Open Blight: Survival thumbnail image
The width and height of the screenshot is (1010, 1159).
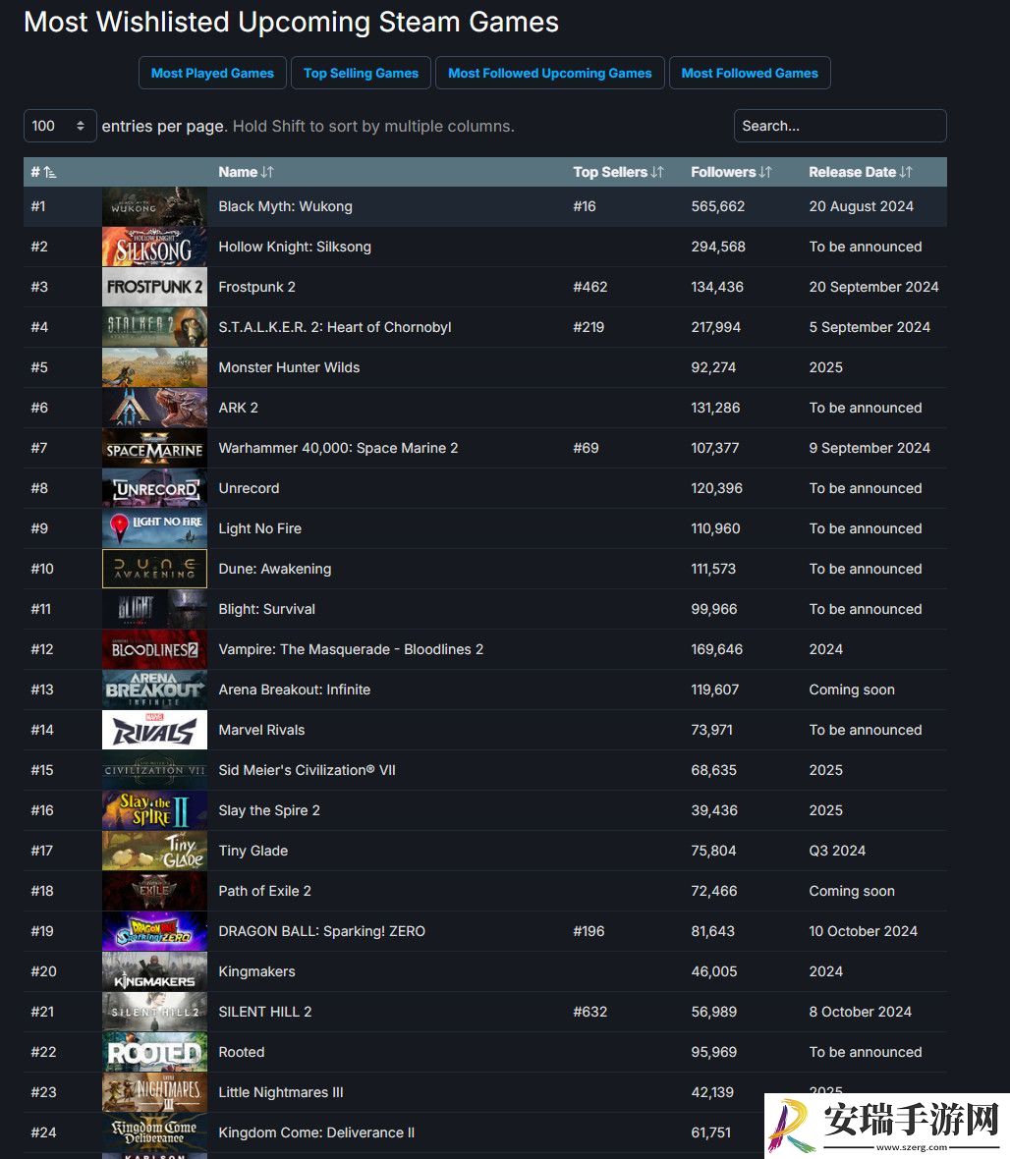click(154, 609)
